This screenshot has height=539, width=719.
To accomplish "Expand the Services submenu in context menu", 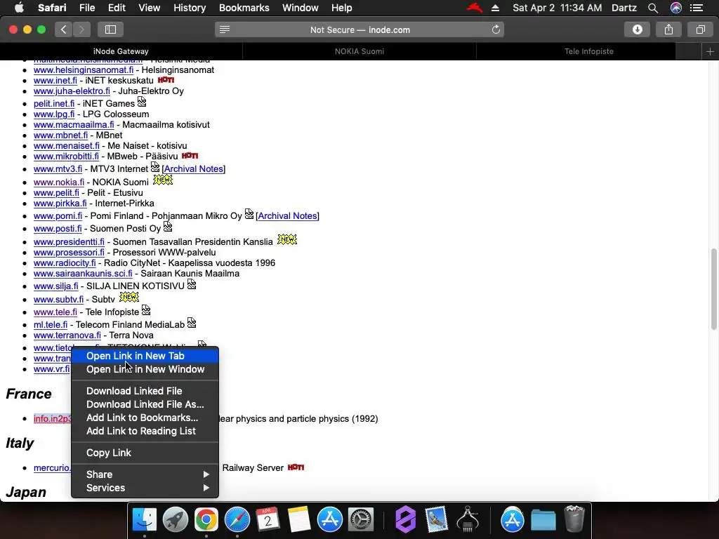I will click(x=145, y=488).
